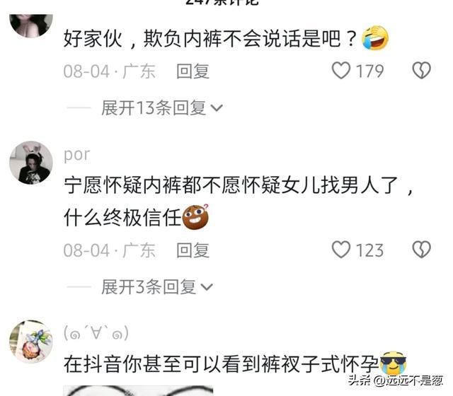Click chevron next to 展开13条回复
Screen dimensions: 453x396
[x=217, y=108]
